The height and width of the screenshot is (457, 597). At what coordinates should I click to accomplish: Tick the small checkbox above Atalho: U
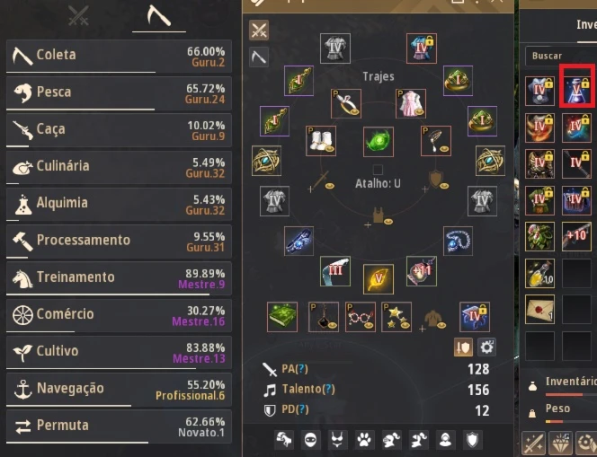[x=378, y=170]
